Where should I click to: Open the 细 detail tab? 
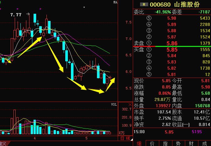139,143
